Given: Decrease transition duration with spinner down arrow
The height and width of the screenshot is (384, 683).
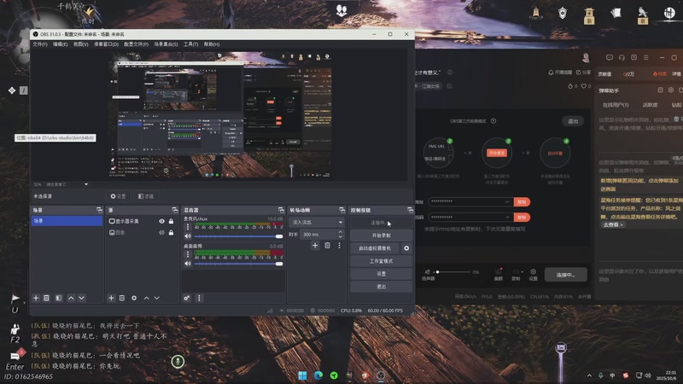Looking at the screenshot, I should 340,236.
